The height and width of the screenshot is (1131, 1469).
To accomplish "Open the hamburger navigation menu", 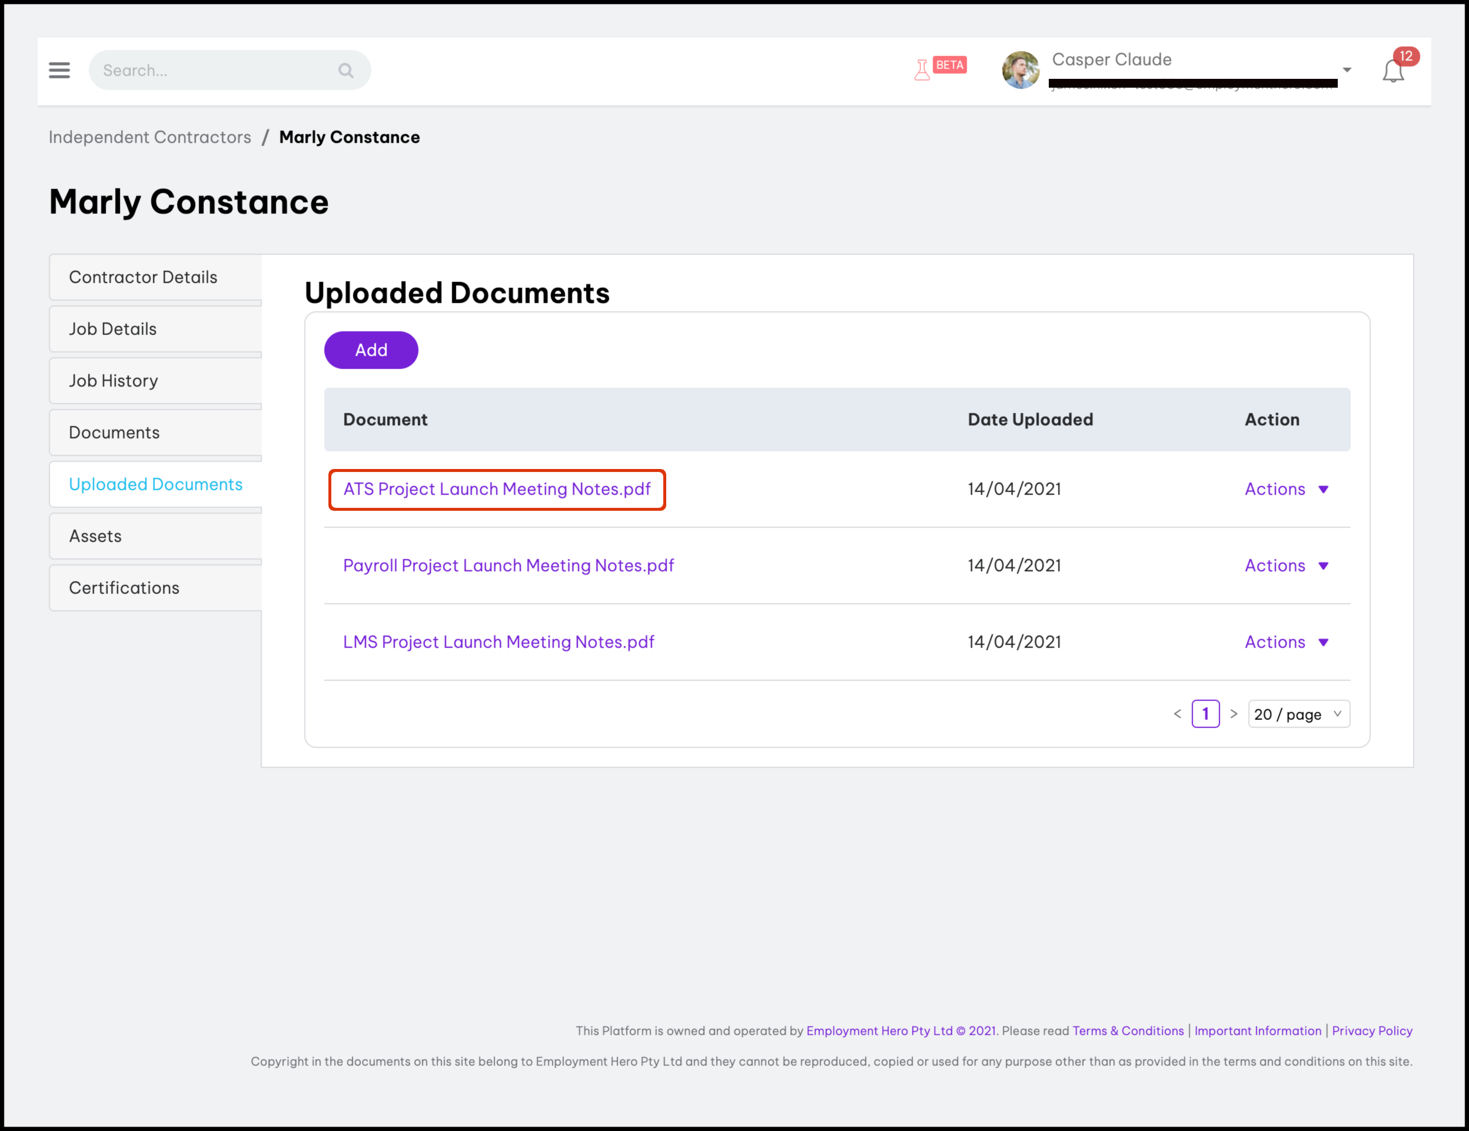I will point(59,70).
